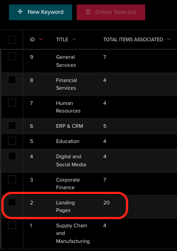Screen dimensions: 177x251
Task: Check the Education row checkbox
Action: click(x=12, y=141)
